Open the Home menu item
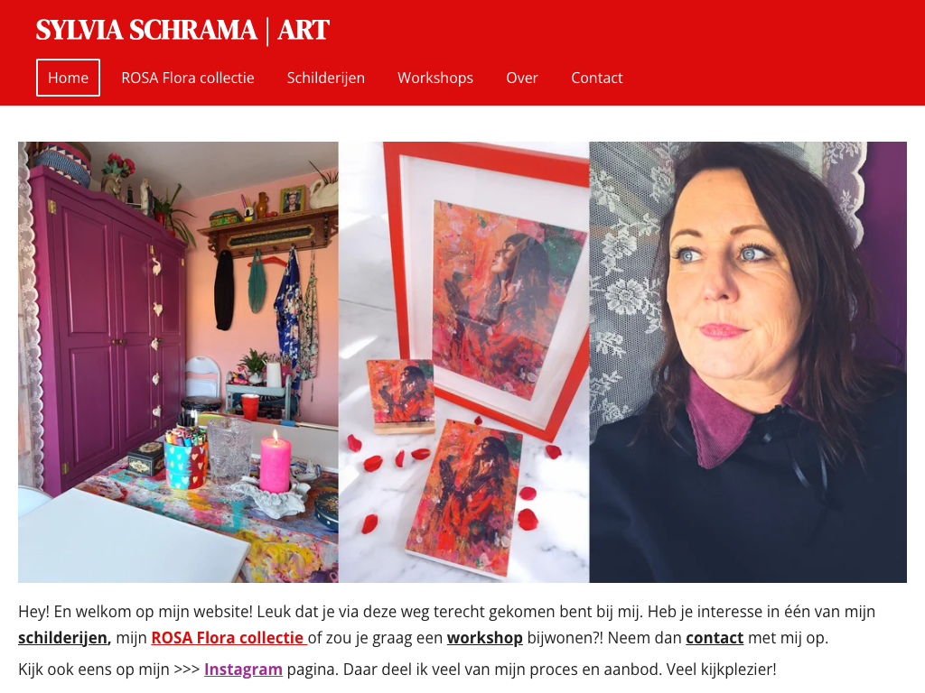The height and width of the screenshot is (693, 925). (68, 78)
